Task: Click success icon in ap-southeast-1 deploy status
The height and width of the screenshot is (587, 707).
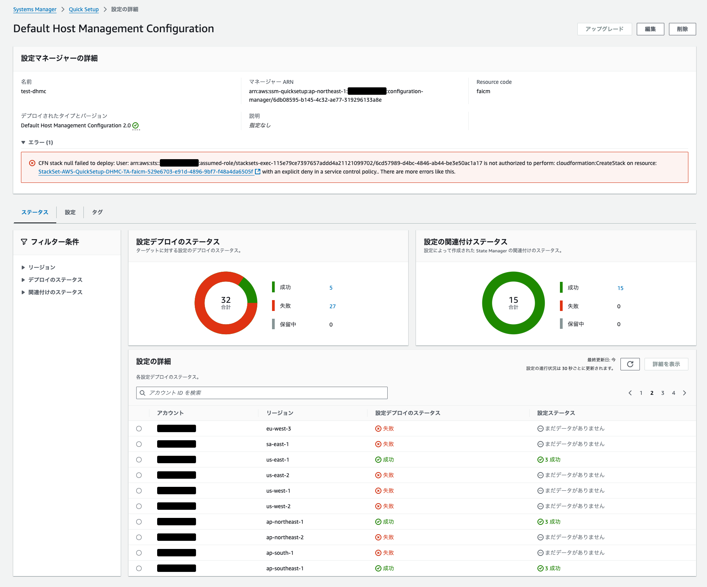Action: coord(378,568)
